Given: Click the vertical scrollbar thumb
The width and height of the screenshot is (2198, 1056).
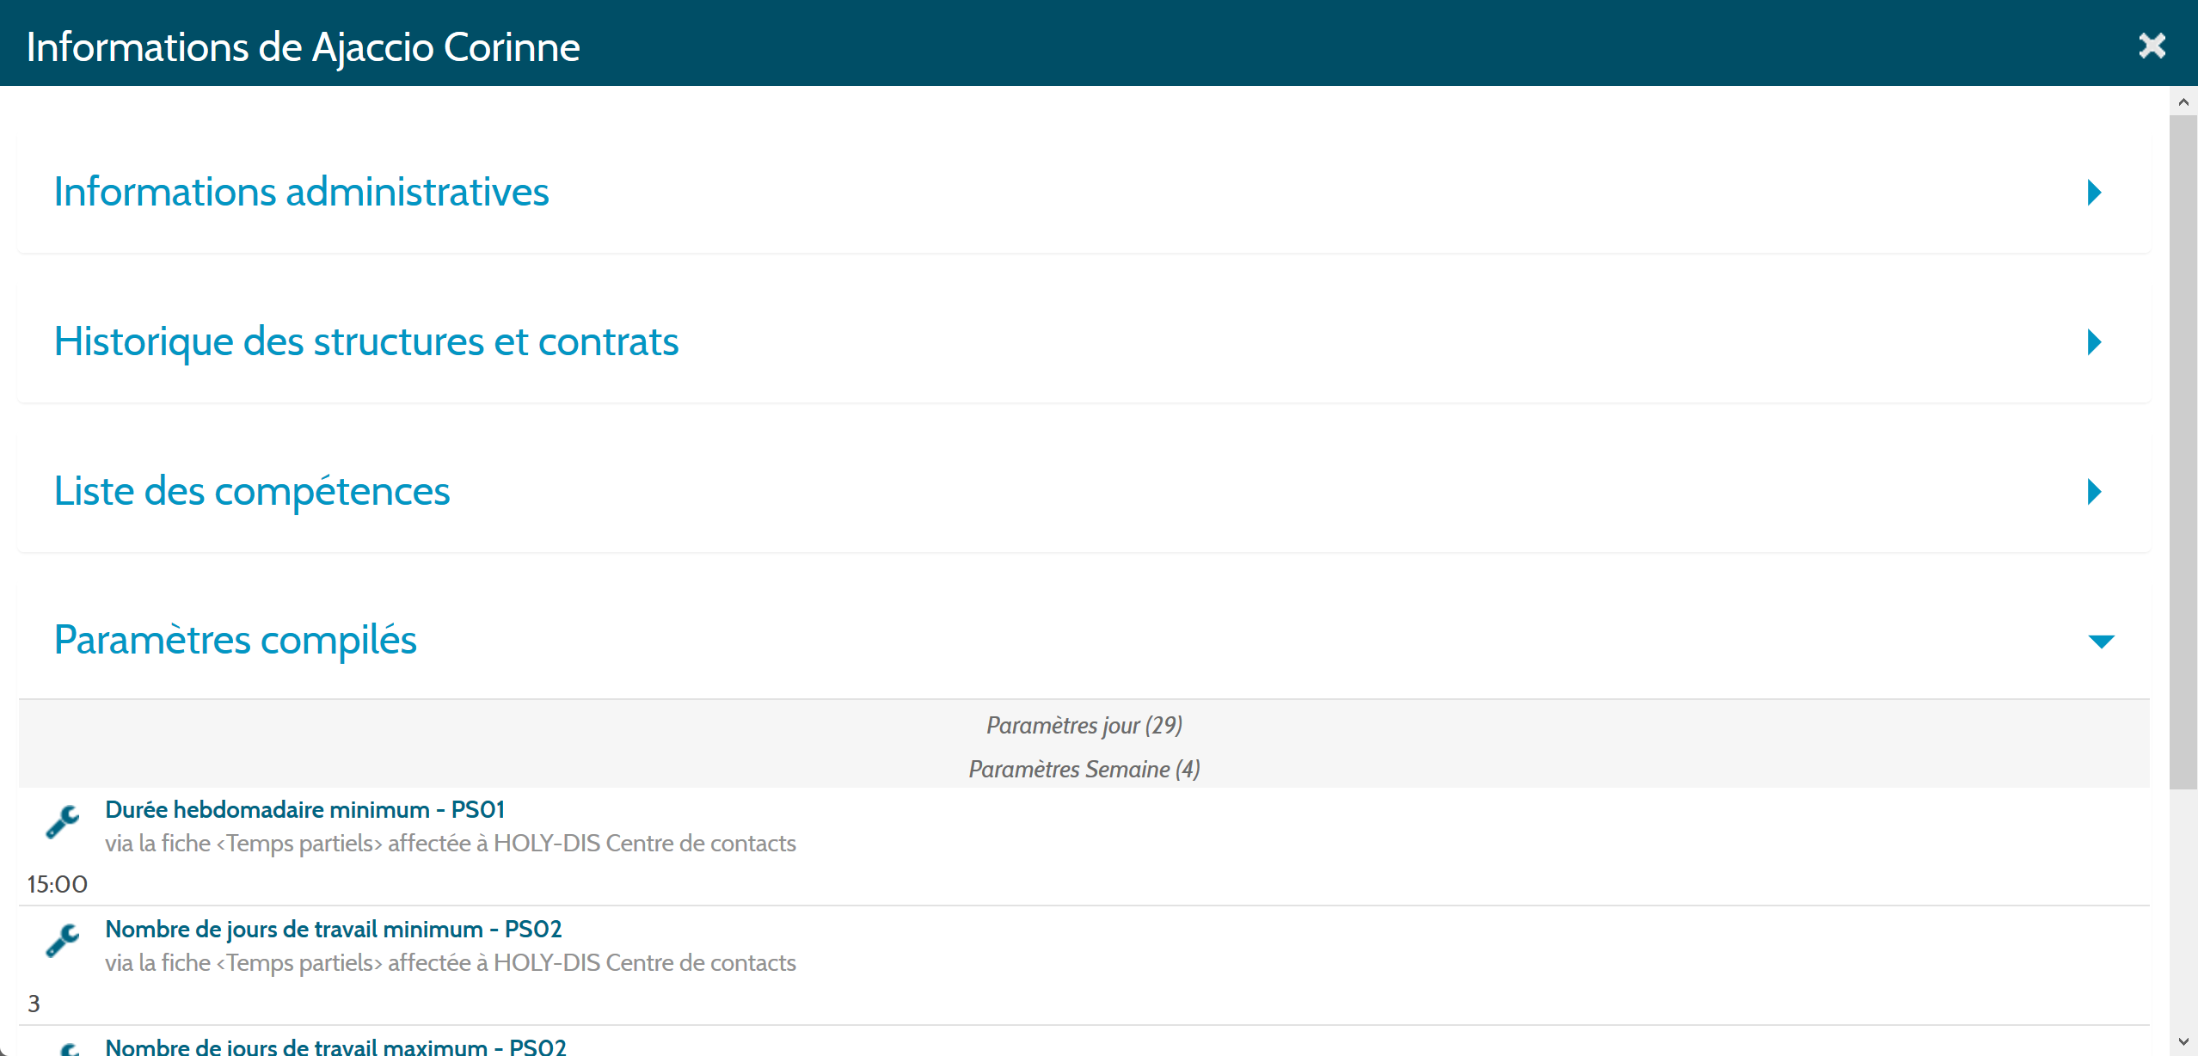Looking at the screenshot, I should point(2183,452).
